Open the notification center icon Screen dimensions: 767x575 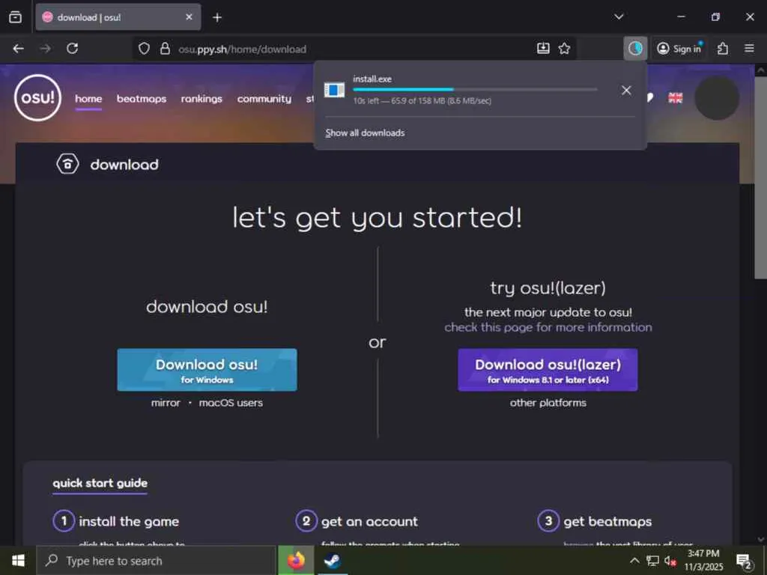(744, 562)
